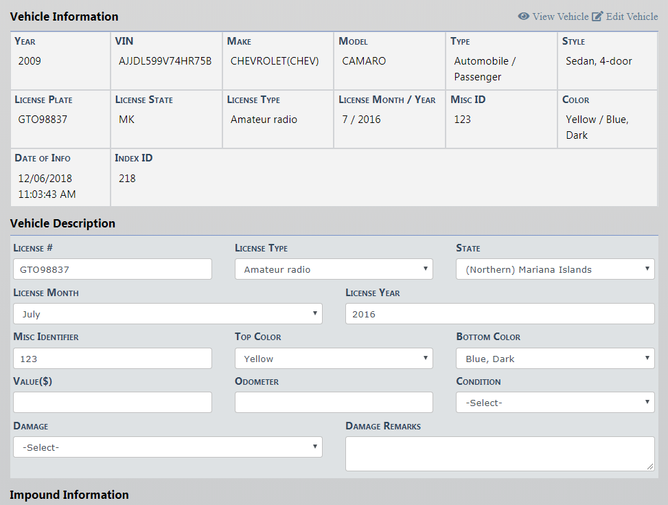Expand the Condition select dropdown
The image size is (668, 505).
(555, 403)
